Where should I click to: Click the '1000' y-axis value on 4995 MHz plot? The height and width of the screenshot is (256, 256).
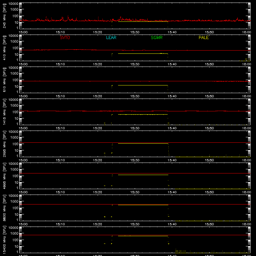coord(14,170)
